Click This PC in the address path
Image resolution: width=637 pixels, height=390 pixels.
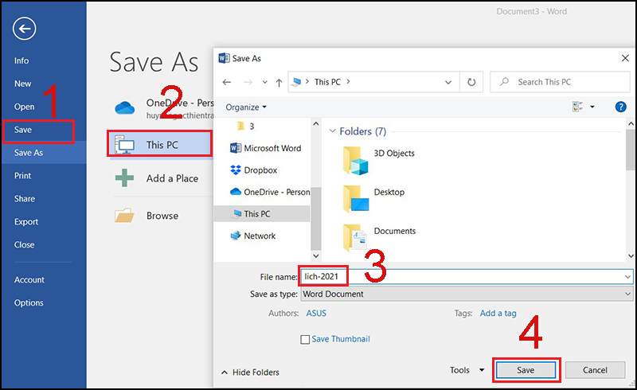[327, 82]
